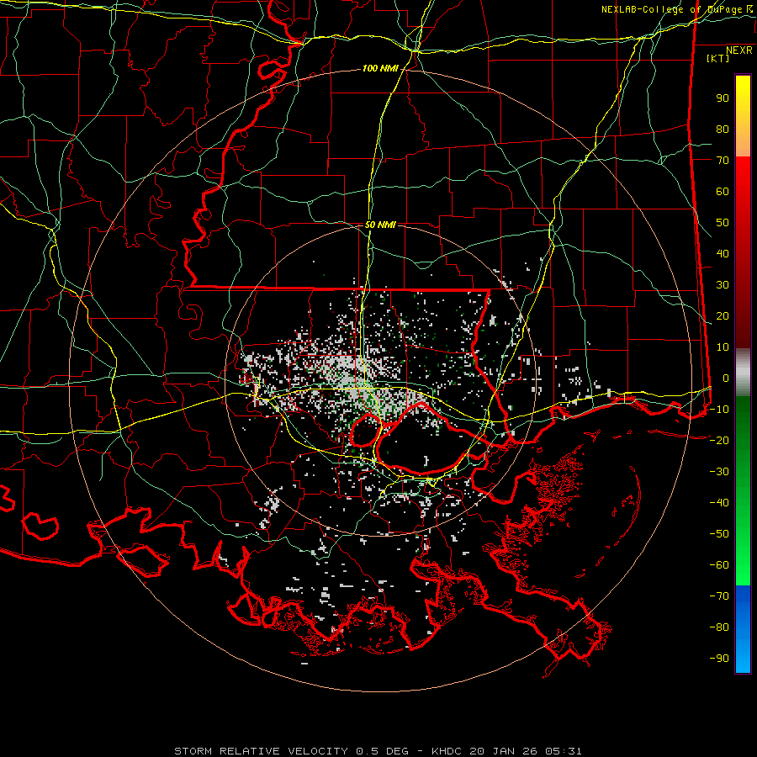Image resolution: width=757 pixels, height=757 pixels.
Task: Click the 40 value on the velocity scale
Action: (723, 254)
